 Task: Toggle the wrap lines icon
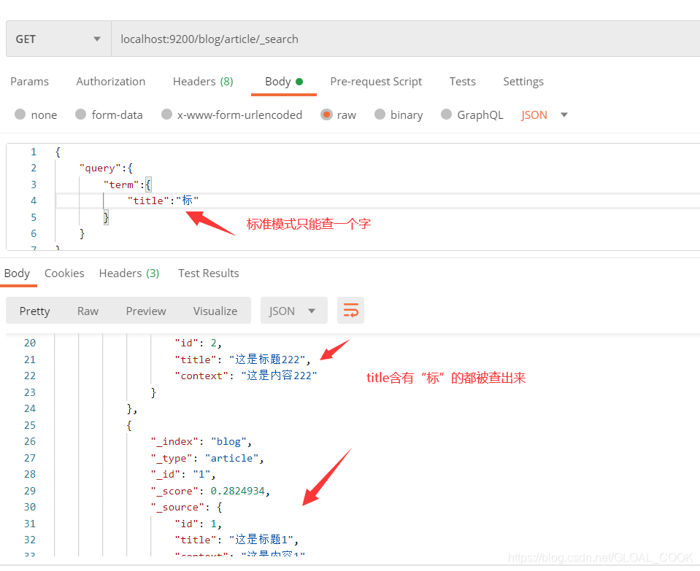pos(350,311)
